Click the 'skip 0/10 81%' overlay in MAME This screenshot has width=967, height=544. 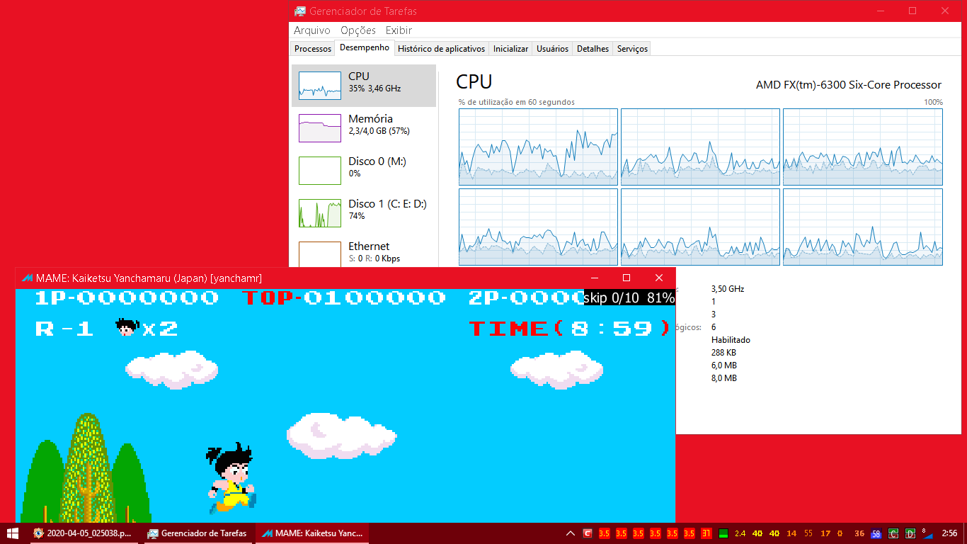click(x=629, y=298)
